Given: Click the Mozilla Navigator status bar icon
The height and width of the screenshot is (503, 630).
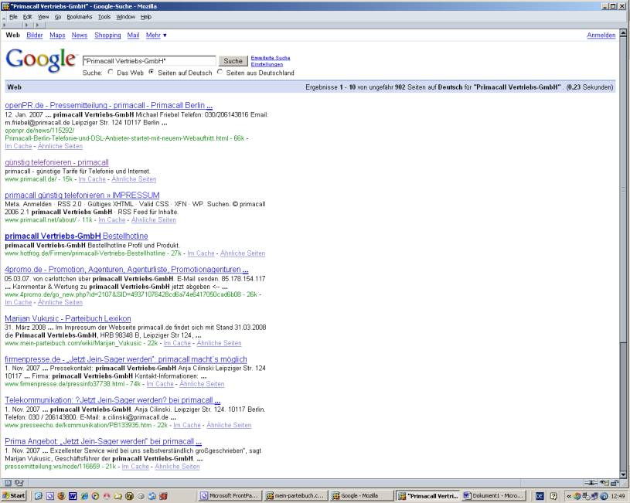Looking at the screenshot, I should point(8,482).
